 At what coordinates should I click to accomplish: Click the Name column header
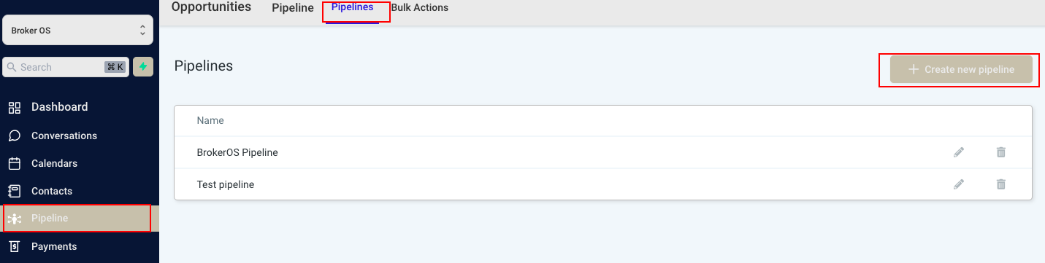[210, 120]
